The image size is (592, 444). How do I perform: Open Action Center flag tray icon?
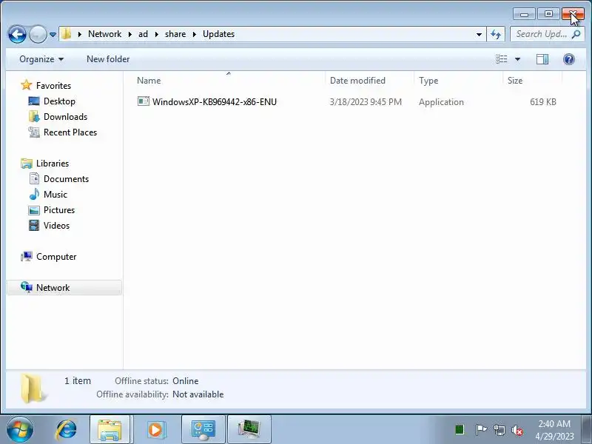click(480, 429)
